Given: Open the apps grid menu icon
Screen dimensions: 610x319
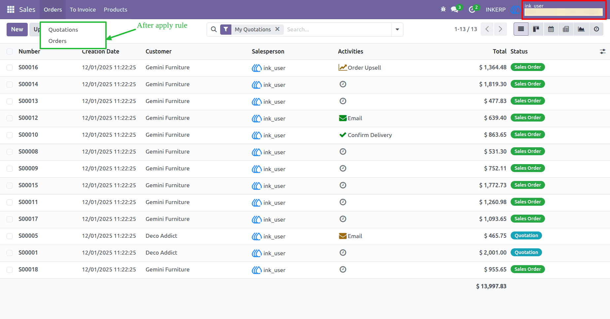Looking at the screenshot, I should pos(11,10).
